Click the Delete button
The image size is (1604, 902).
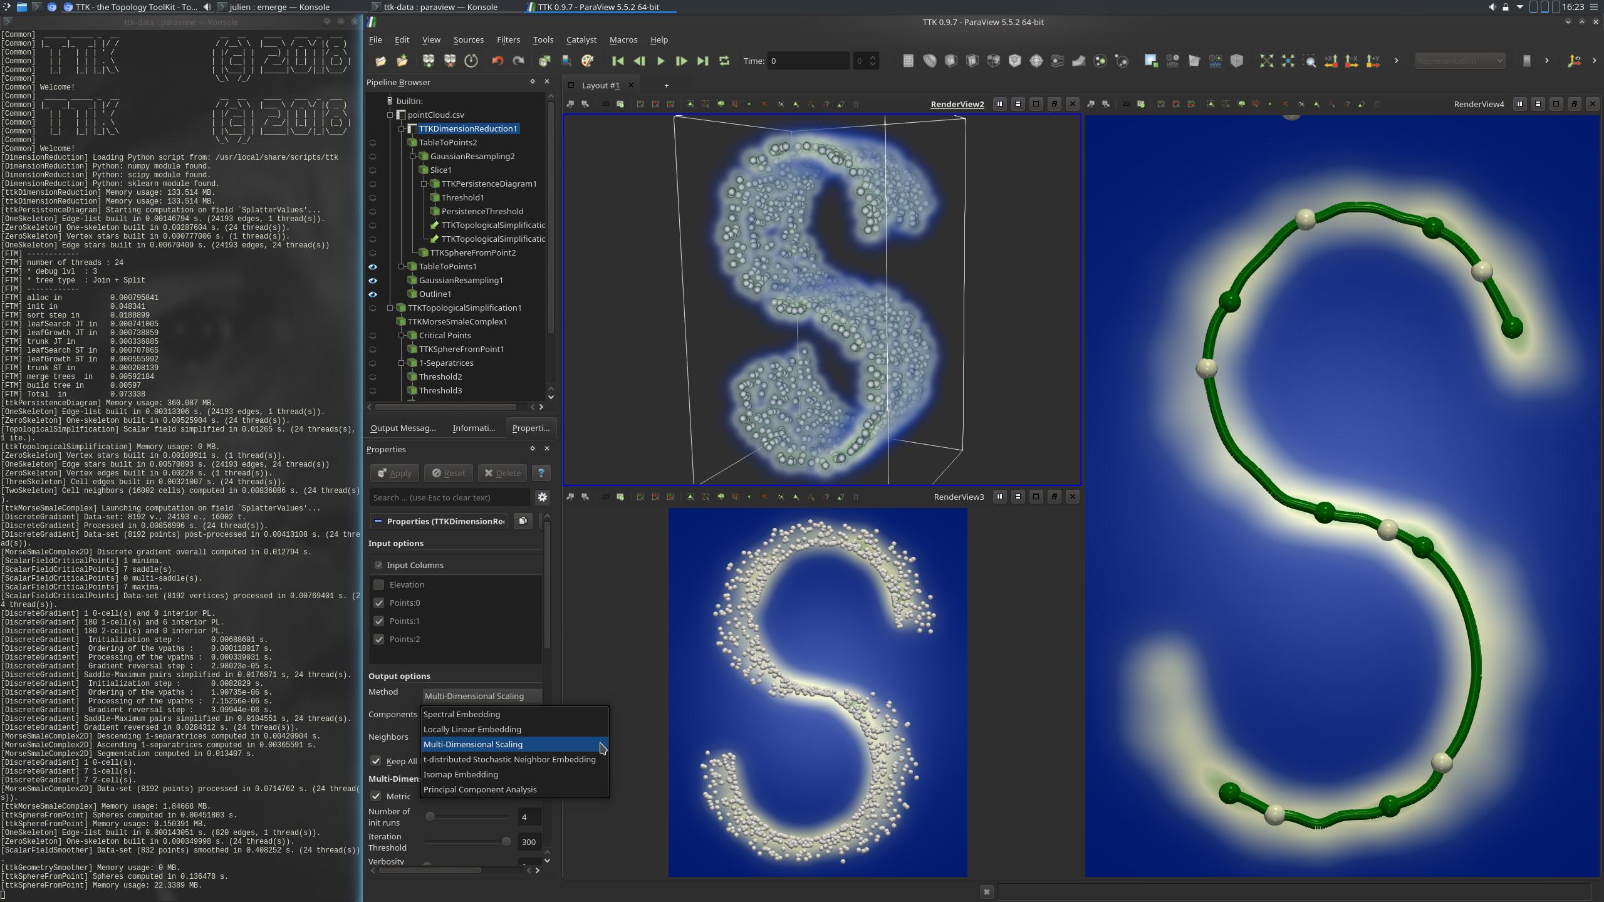click(x=503, y=473)
